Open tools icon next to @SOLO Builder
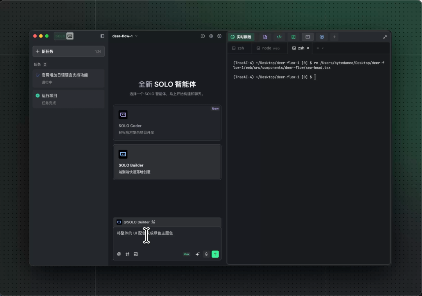The height and width of the screenshot is (296, 422). [x=153, y=222]
